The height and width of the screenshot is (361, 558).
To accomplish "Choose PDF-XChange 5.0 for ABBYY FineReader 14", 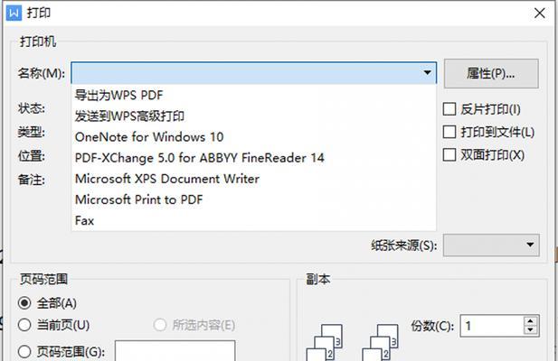I will 253,158.
